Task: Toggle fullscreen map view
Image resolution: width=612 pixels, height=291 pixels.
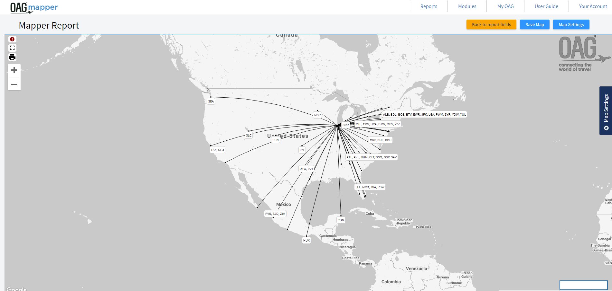Action: coord(12,48)
